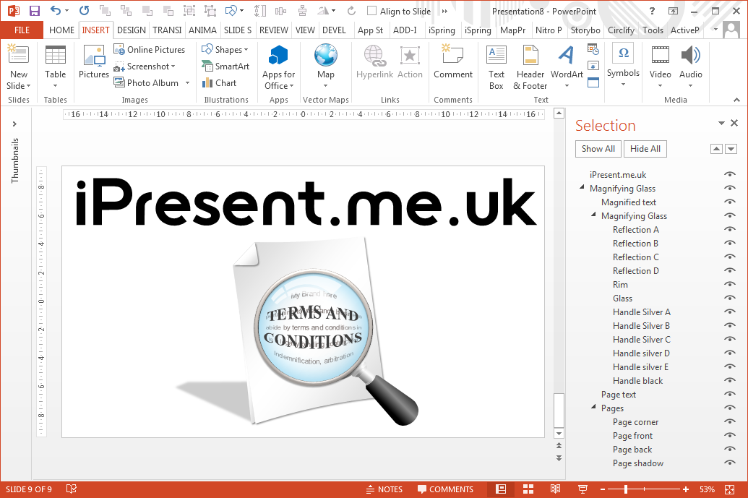Switch to Normal view
This screenshot has width=748, height=498.
point(501,489)
